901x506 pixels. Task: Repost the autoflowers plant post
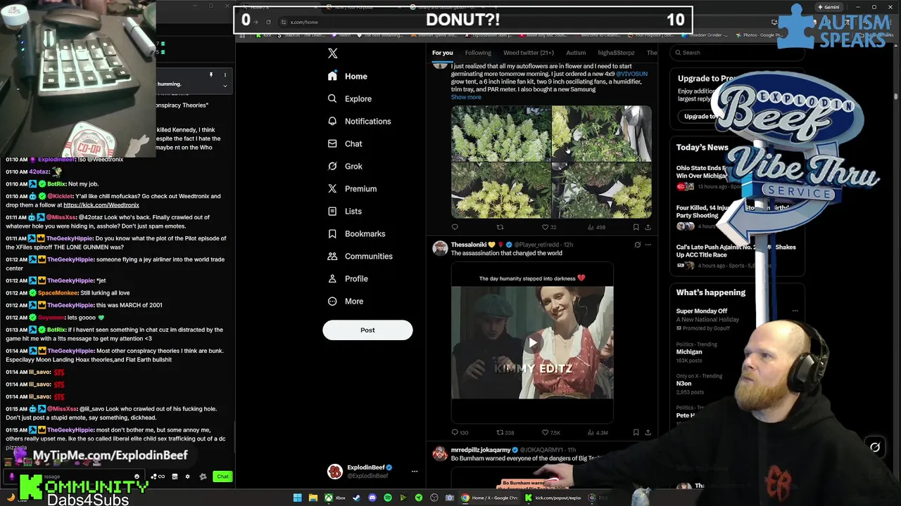click(x=500, y=227)
